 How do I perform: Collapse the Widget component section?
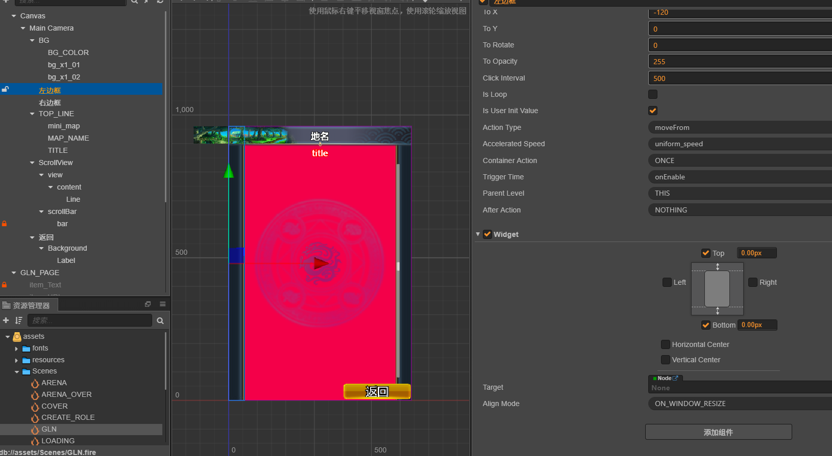coord(478,234)
